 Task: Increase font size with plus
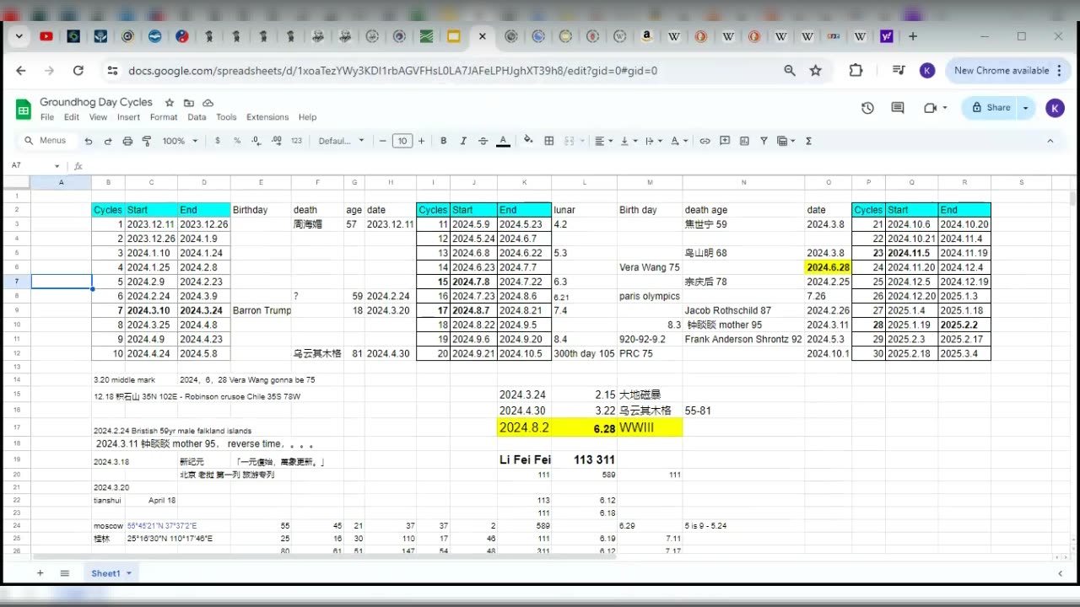(x=421, y=141)
